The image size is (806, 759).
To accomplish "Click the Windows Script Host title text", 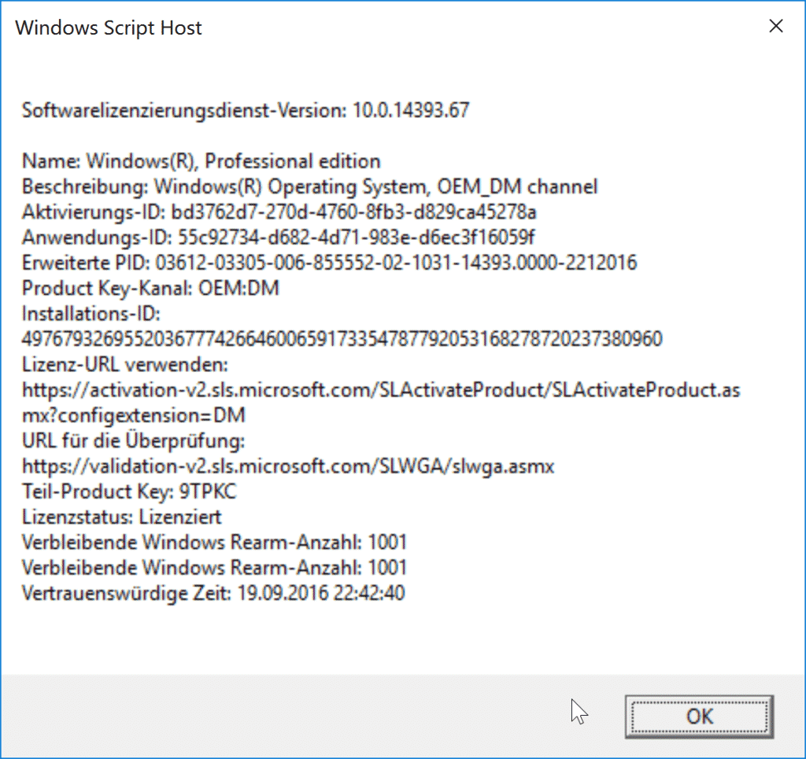I will pos(109,28).
